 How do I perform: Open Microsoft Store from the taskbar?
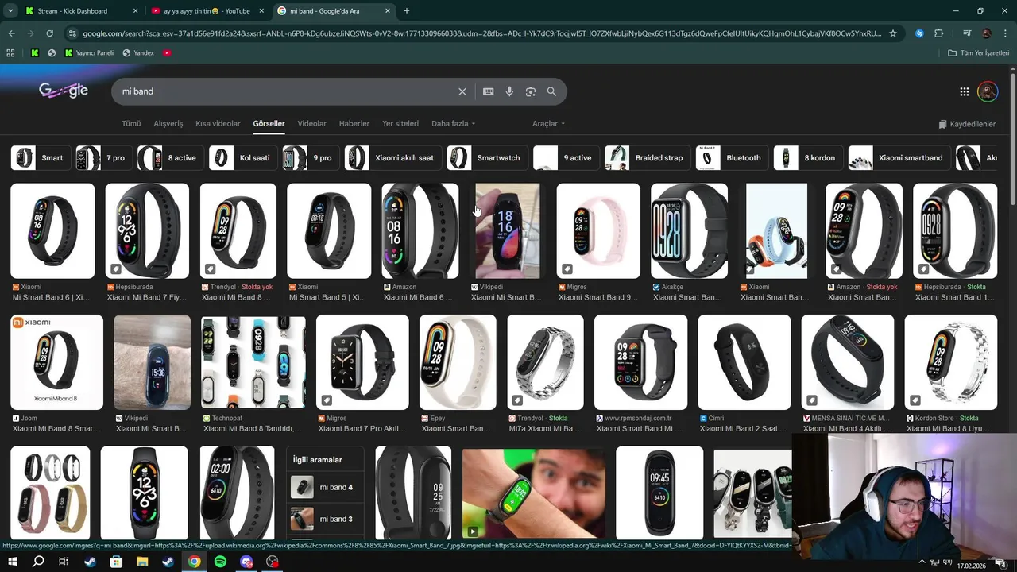pos(116,562)
